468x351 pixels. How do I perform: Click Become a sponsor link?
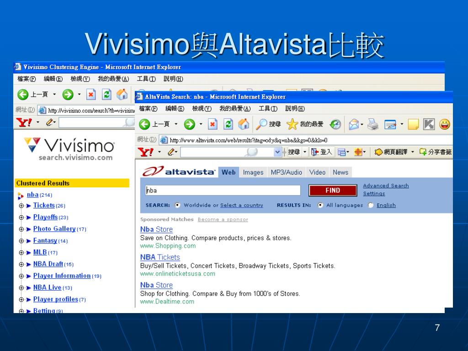[x=223, y=219]
